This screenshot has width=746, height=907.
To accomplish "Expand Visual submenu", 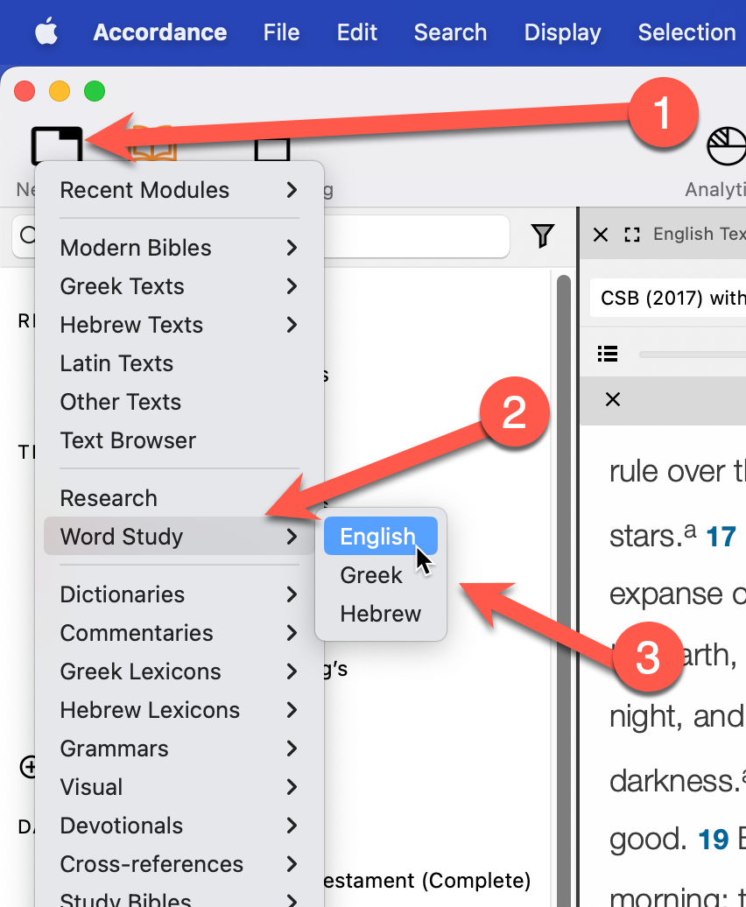I will [179, 787].
